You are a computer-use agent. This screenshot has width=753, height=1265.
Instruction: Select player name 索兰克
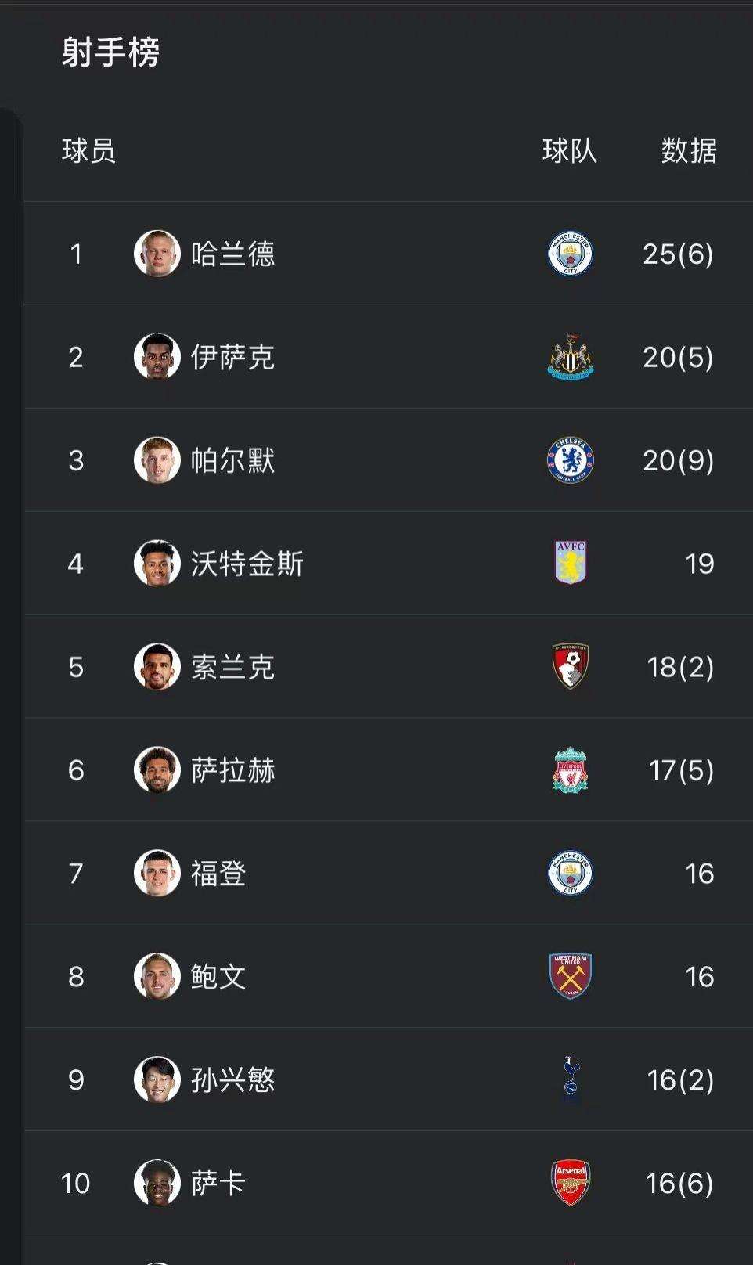[x=232, y=667]
